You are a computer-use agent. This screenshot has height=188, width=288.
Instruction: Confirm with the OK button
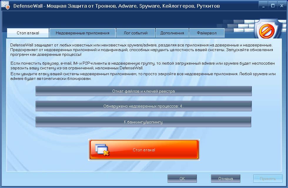[x=182, y=179]
